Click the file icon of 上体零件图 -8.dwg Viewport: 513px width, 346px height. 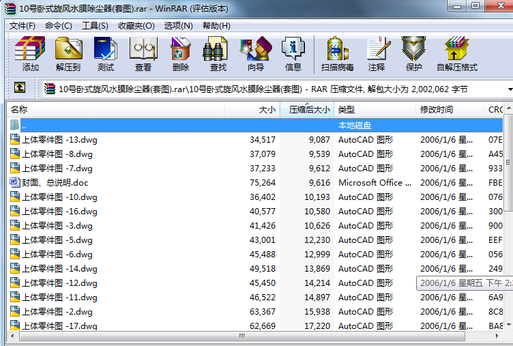[x=15, y=154]
